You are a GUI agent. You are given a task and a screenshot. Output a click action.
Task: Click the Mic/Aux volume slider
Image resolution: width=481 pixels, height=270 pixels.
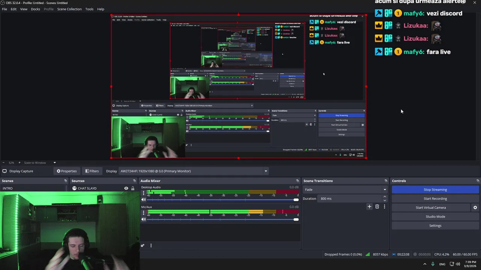pyautogui.click(x=223, y=219)
